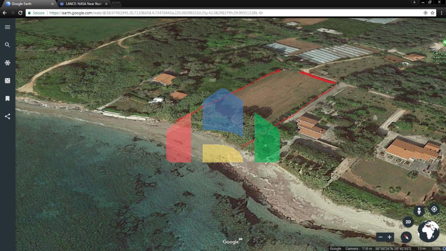Click the mini globe overview
This screenshot has width=446, height=251.
coord(429,231)
